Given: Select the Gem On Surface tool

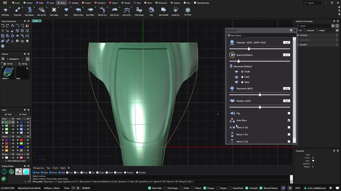Looking at the screenshot, I should point(115,11).
